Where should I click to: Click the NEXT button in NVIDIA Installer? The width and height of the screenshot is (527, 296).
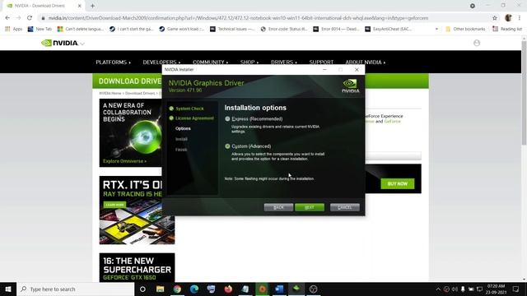pyautogui.click(x=310, y=207)
